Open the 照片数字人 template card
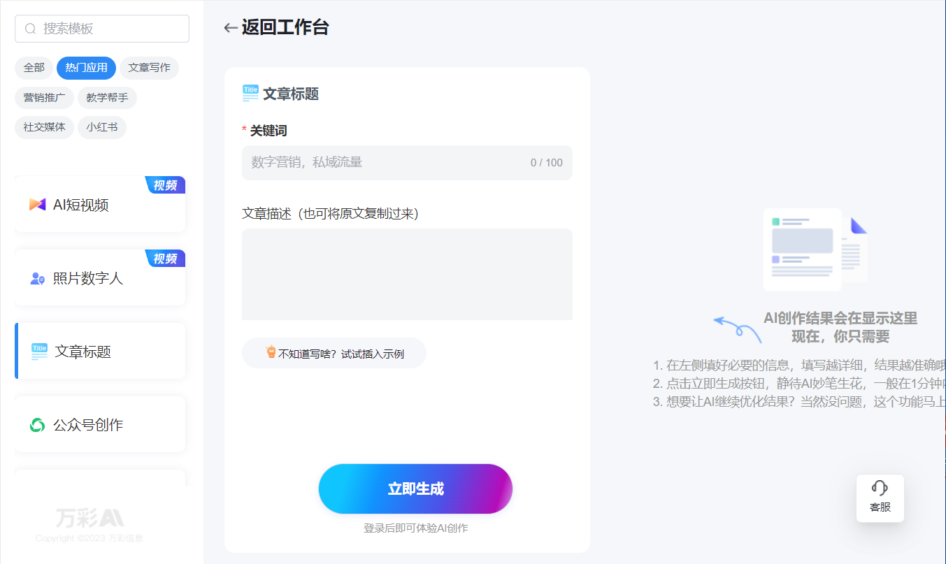The width and height of the screenshot is (946, 564). click(x=101, y=277)
